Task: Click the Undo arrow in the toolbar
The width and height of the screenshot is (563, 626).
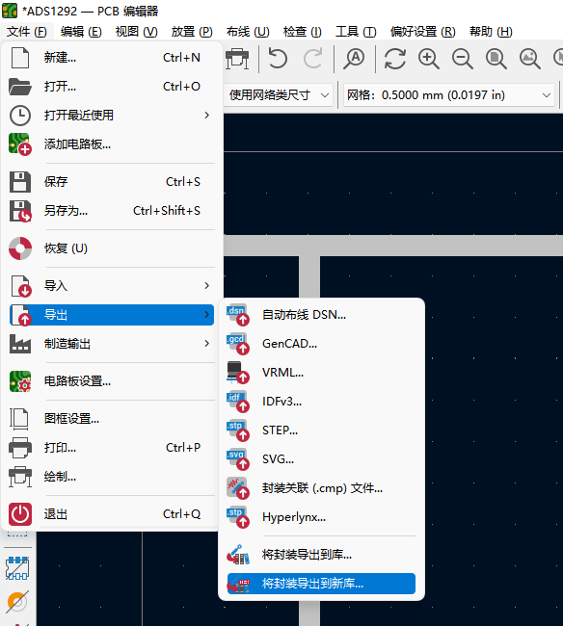Action: click(x=278, y=59)
